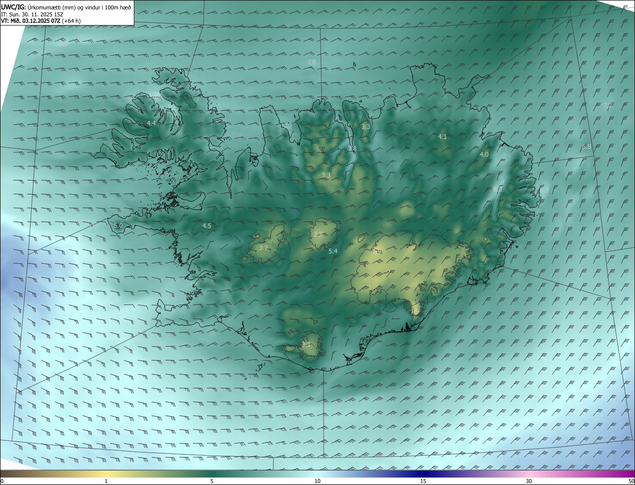The width and height of the screenshot is (635, 485).
Task: Click the "30" tick on the colour scale
Action: [x=529, y=481]
